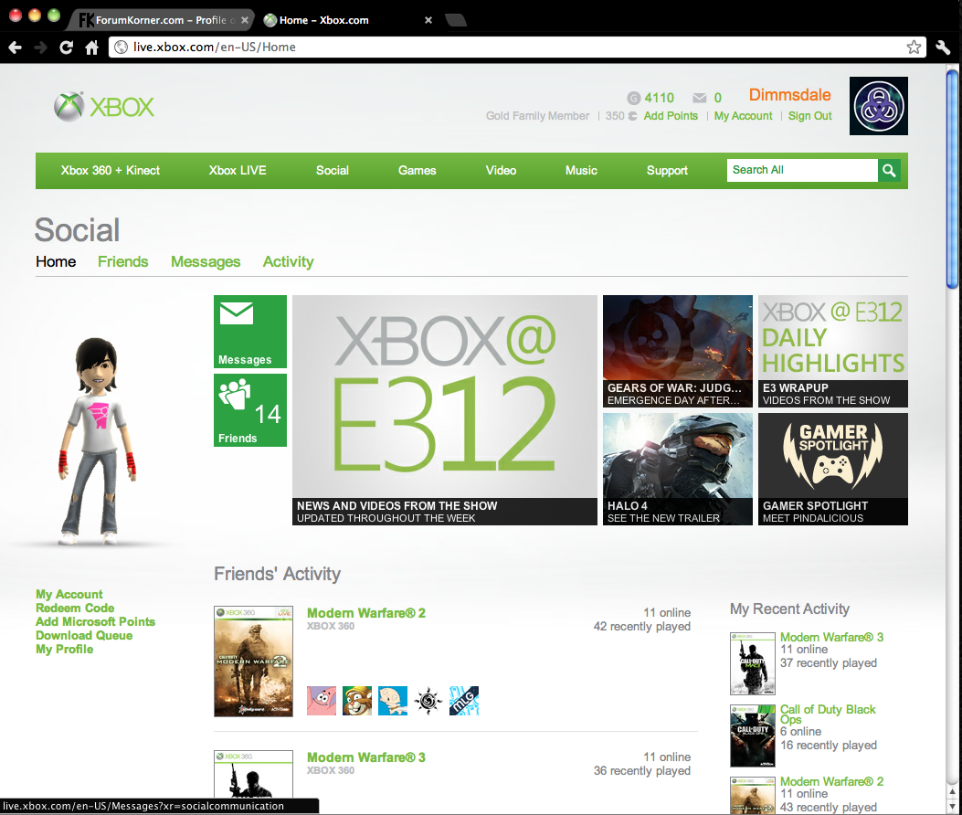This screenshot has width=962, height=815.
Task: Click the player avatar figure
Action: tap(97, 440)
